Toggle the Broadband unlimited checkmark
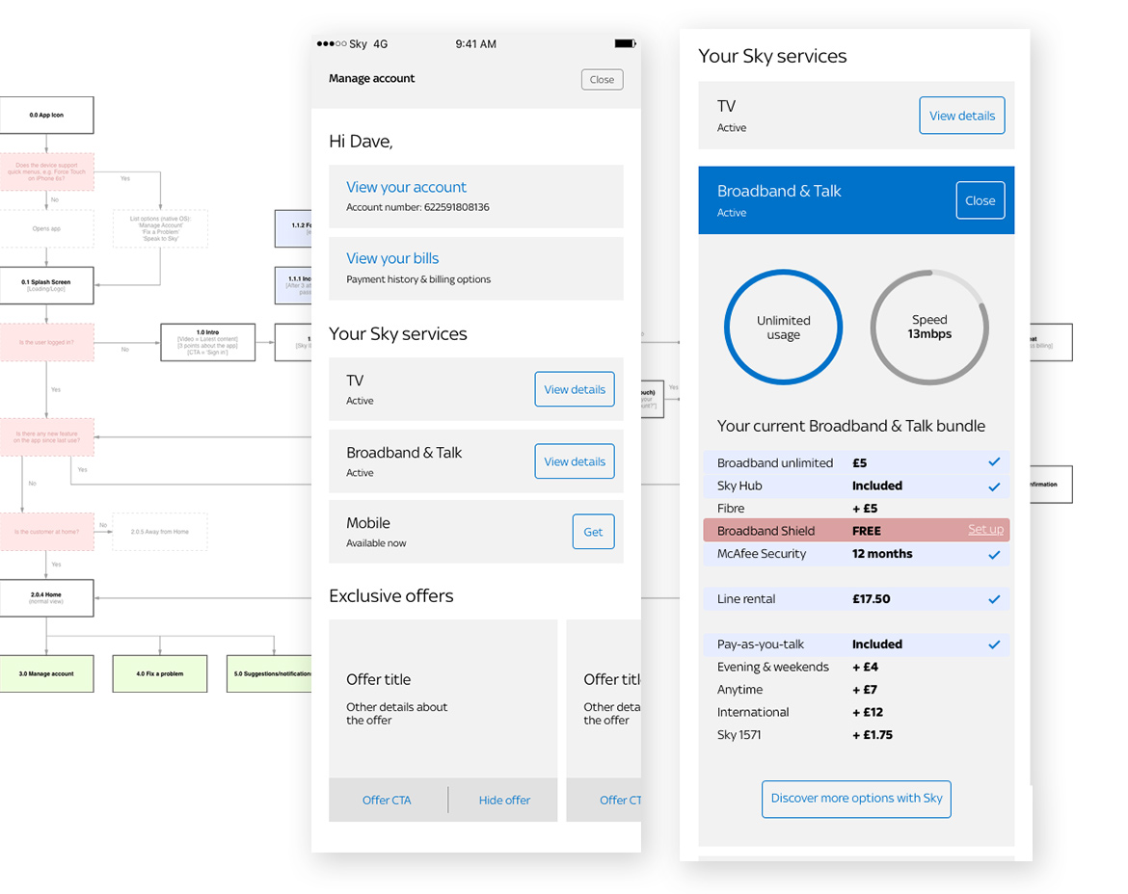Viewport: 1128px width, 894px height. click(x=994, y=462)
